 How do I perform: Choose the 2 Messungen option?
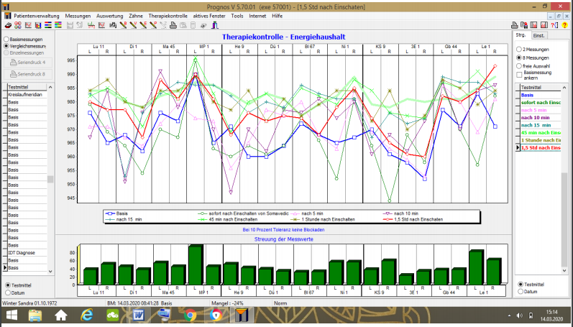tap(519, 48)
